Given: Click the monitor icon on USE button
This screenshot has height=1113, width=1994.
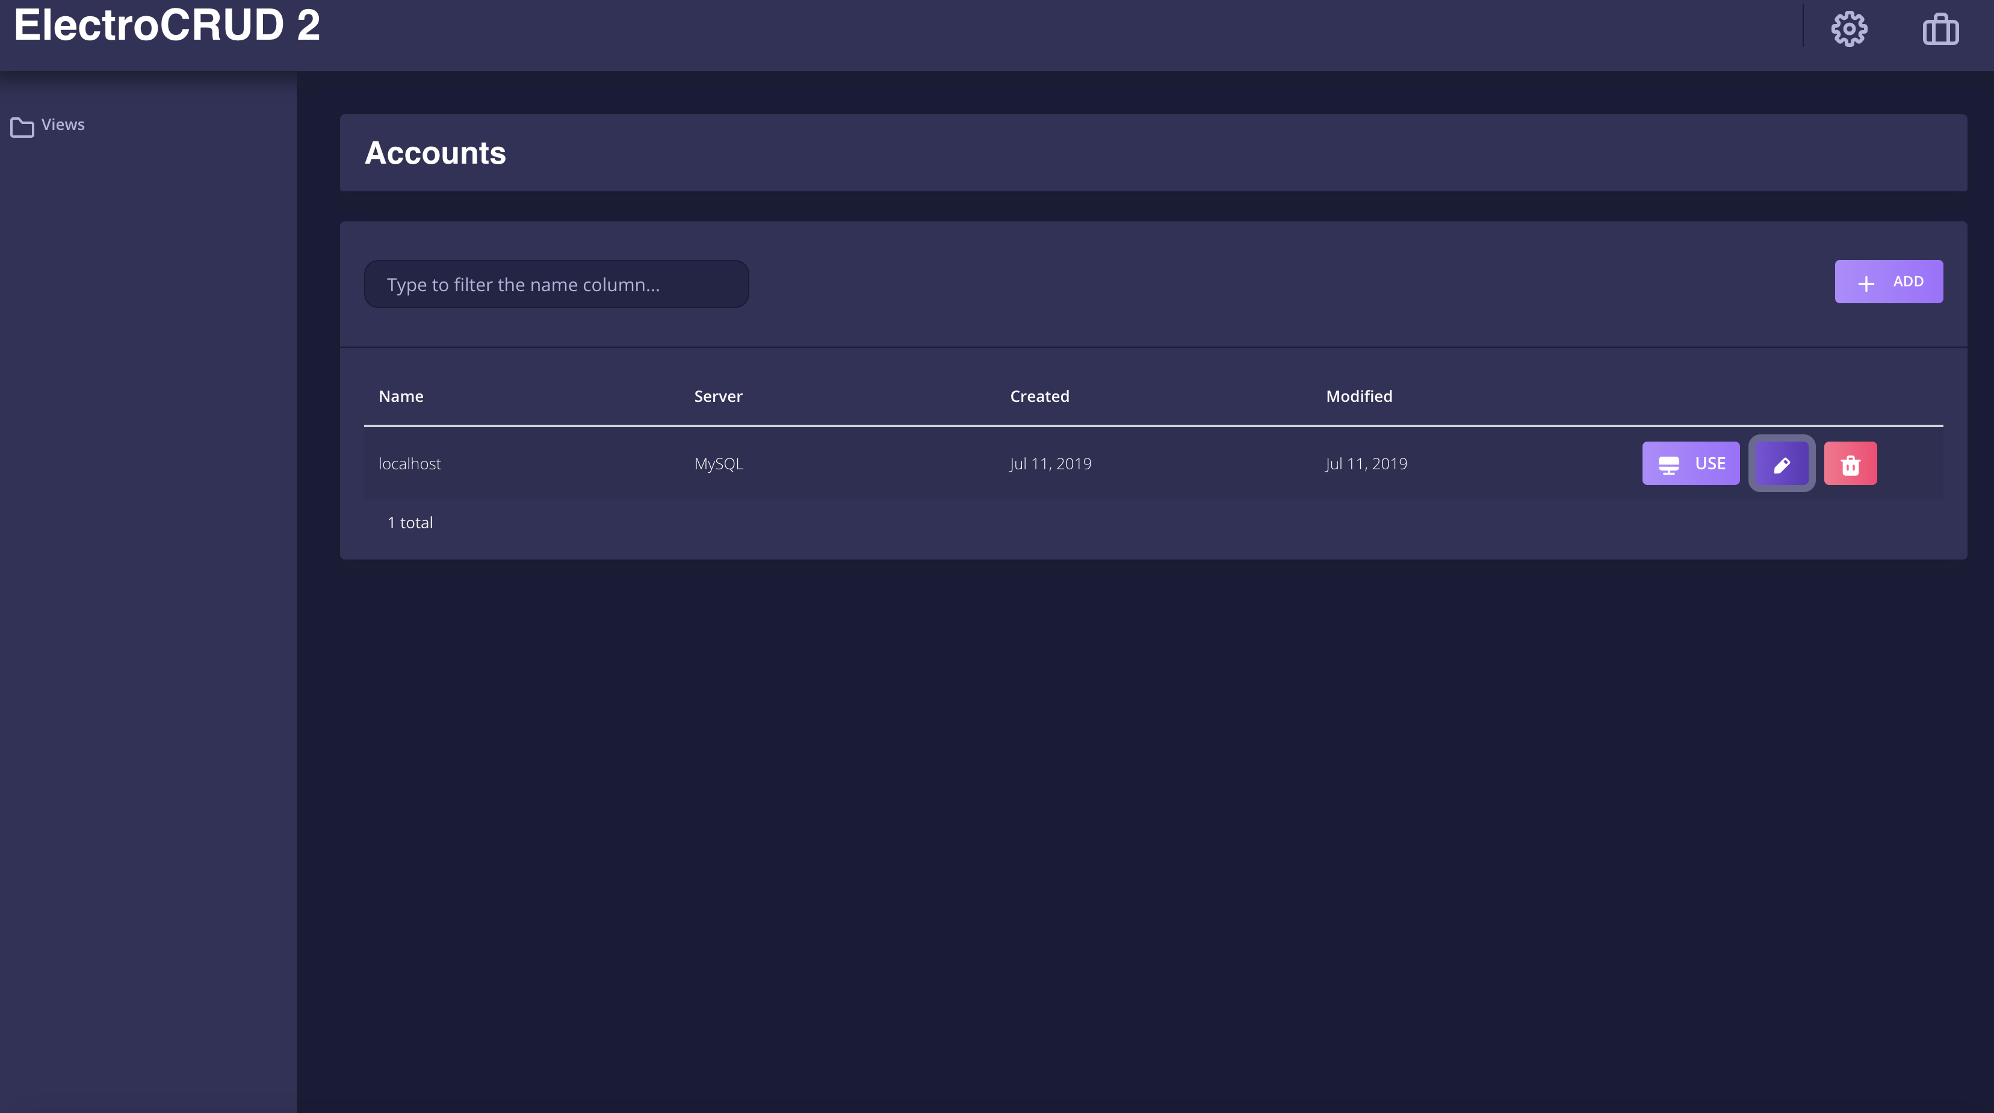Looking at the screenshot, I should [x=1668, y=464].
